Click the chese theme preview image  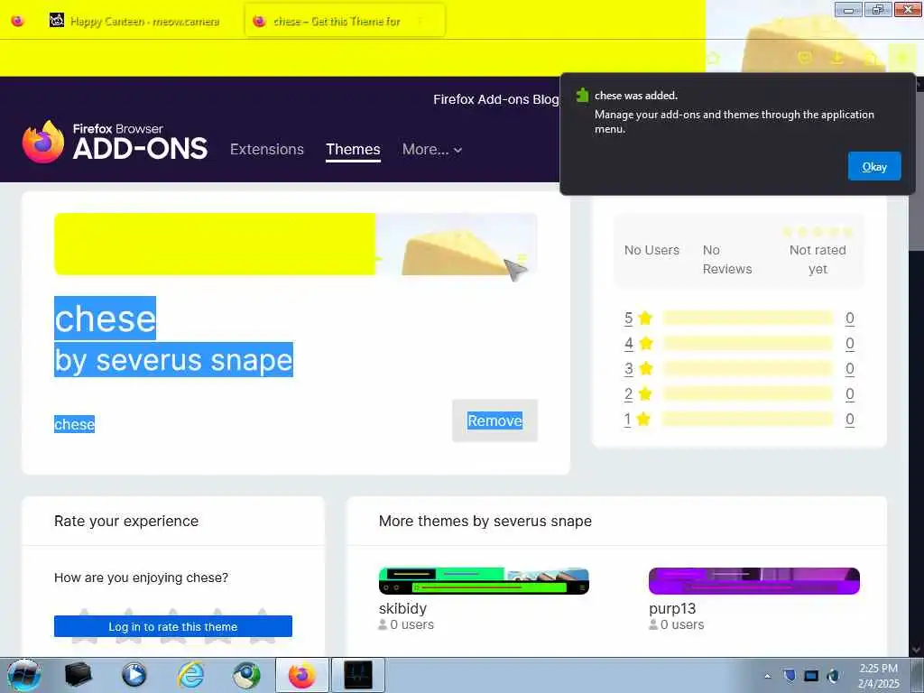coord(296,244)
